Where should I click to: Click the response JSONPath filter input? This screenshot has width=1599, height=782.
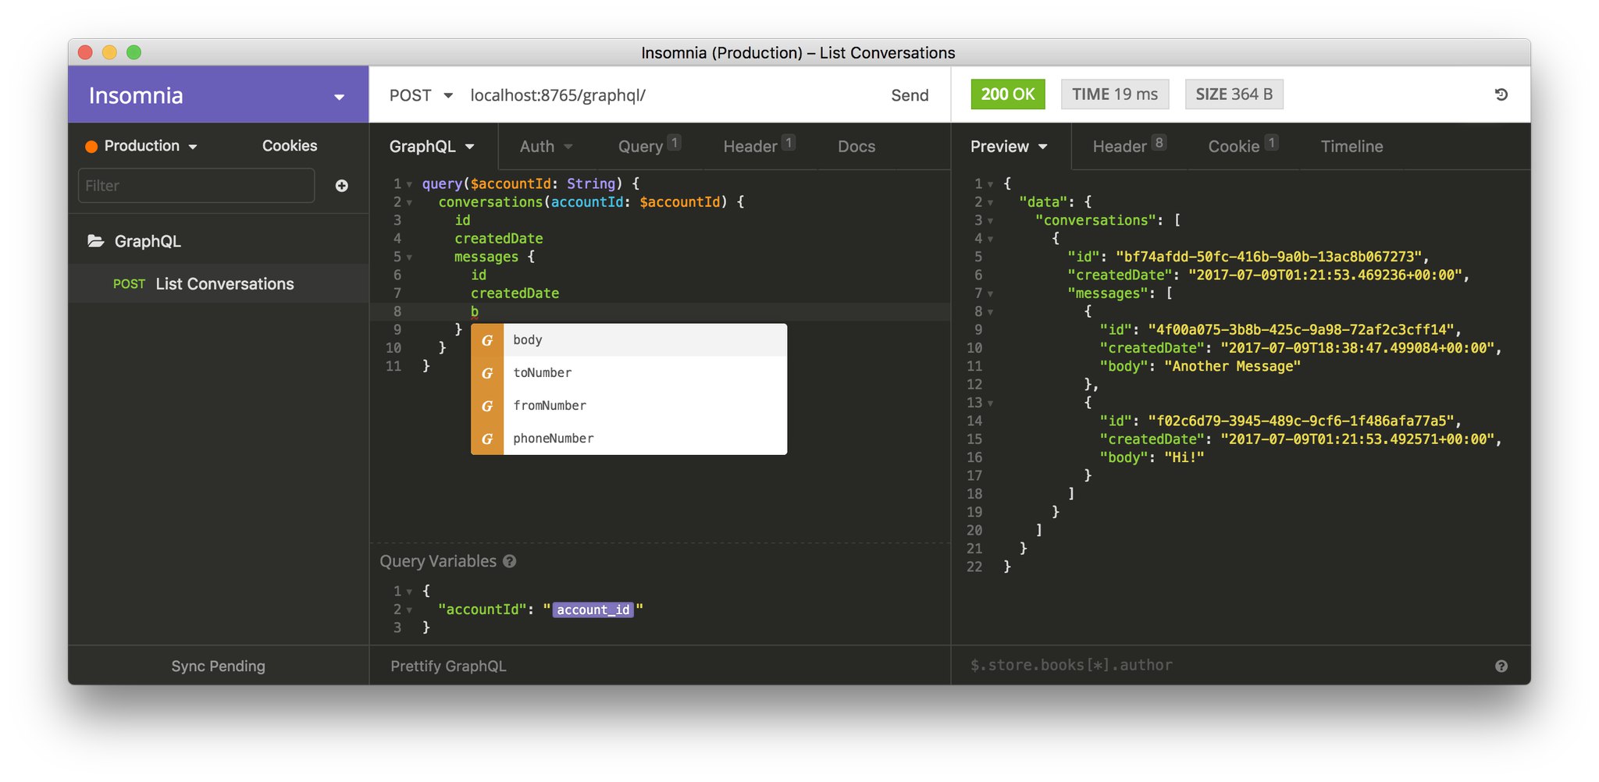[1226, 665]
